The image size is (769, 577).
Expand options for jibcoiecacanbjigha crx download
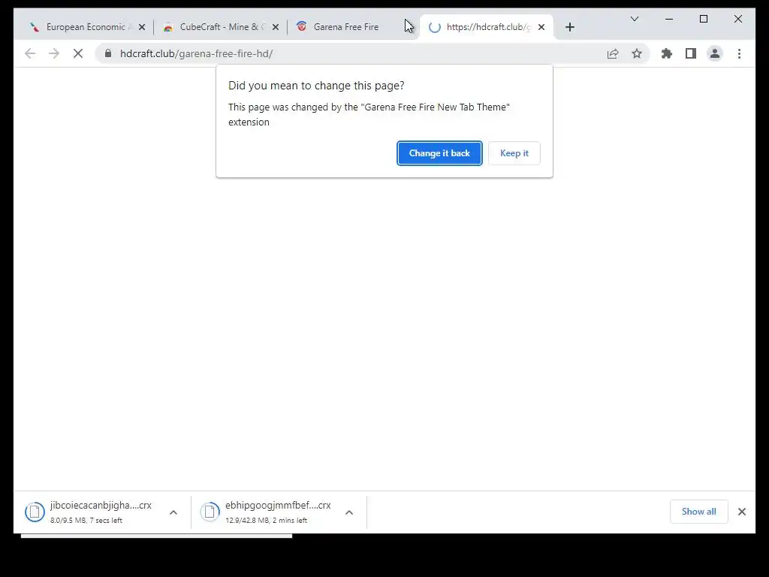173,512
